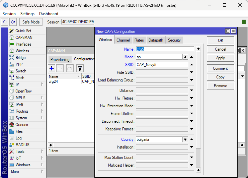This screenshot has width=248, height=178.
Task: Expand Hw. Protection Mode field
Action: 191,106
